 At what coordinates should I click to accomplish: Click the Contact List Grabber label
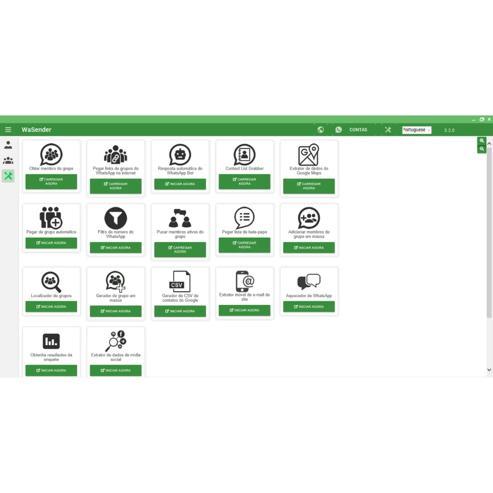click(x=244, y=168)
